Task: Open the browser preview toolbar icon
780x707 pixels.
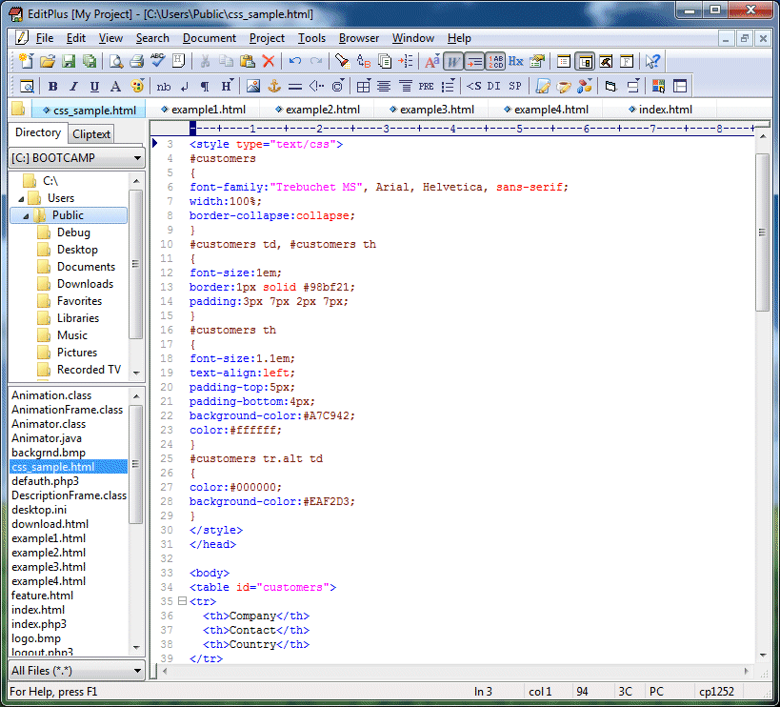Action: pyautogui.click(x=25, y=86)
